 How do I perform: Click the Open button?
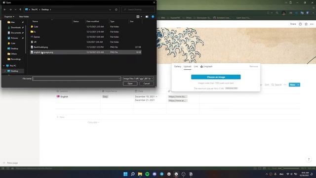[x=130, y=84]
